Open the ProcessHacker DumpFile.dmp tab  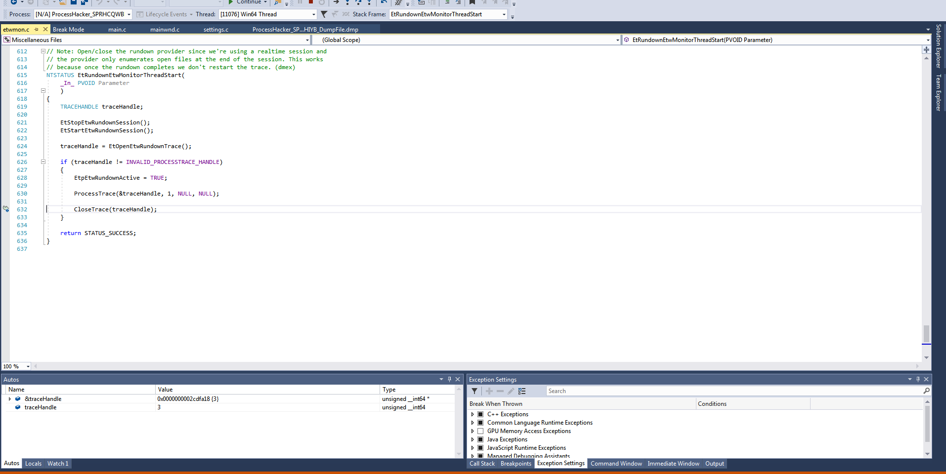point(305,30)
